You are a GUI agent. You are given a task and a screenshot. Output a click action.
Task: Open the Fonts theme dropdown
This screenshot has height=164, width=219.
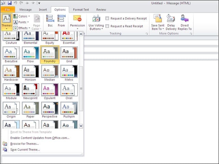[x=21, y=22]
